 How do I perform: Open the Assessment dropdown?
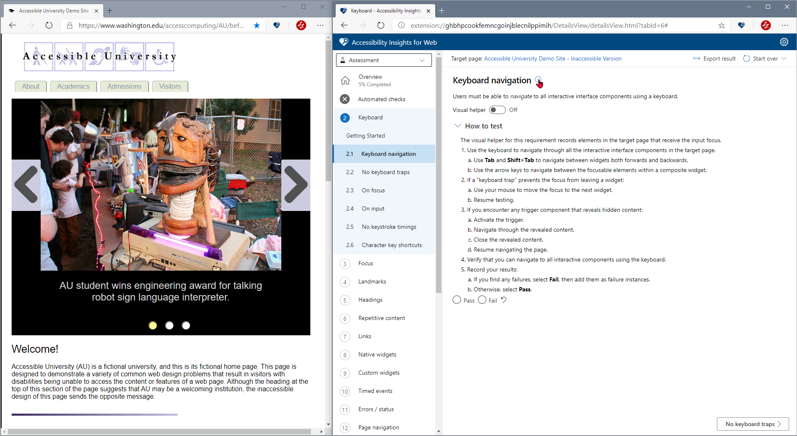pyautogui.click(x=384, y=60)
